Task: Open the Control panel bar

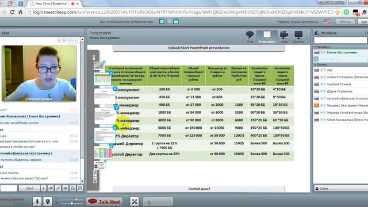Action: click(x=199, y=189)
